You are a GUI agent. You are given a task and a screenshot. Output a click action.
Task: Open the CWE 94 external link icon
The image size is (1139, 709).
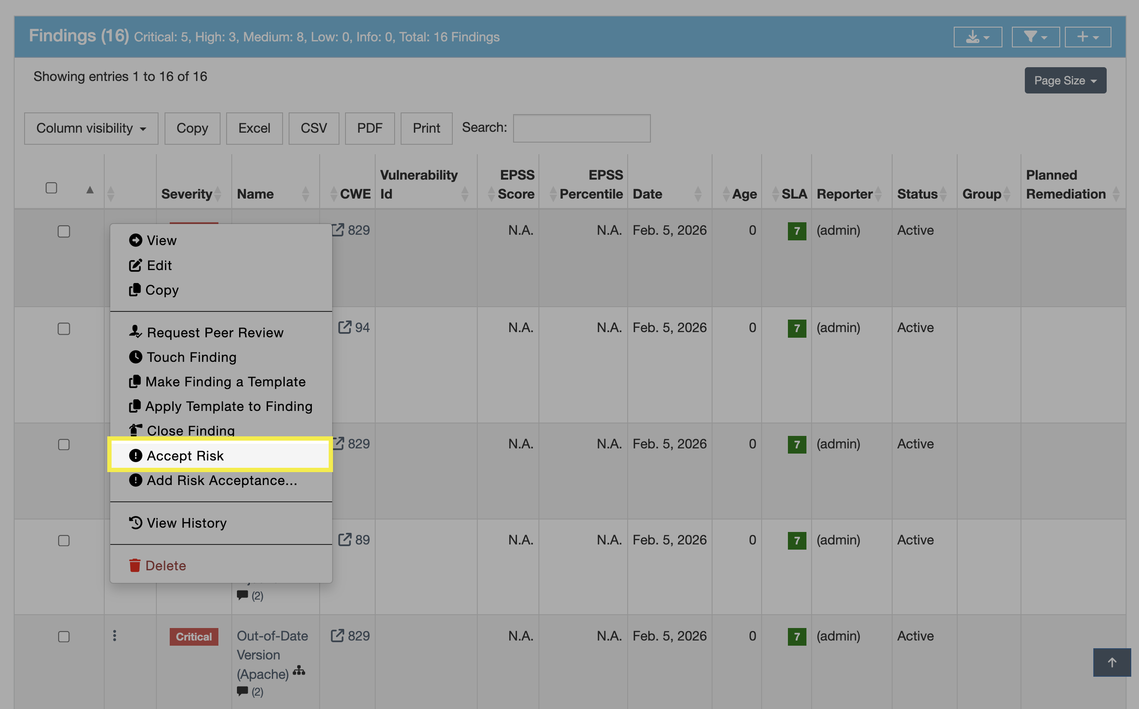[x=345, y=327]
